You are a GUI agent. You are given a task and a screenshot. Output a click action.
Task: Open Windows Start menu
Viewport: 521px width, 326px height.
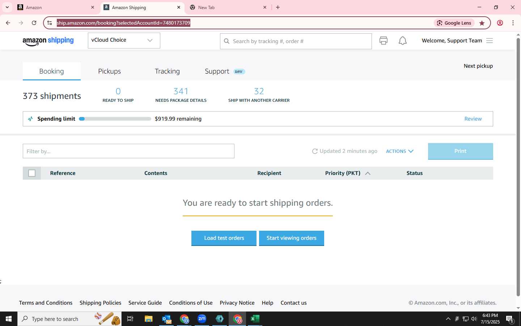[x=9, y=319]
